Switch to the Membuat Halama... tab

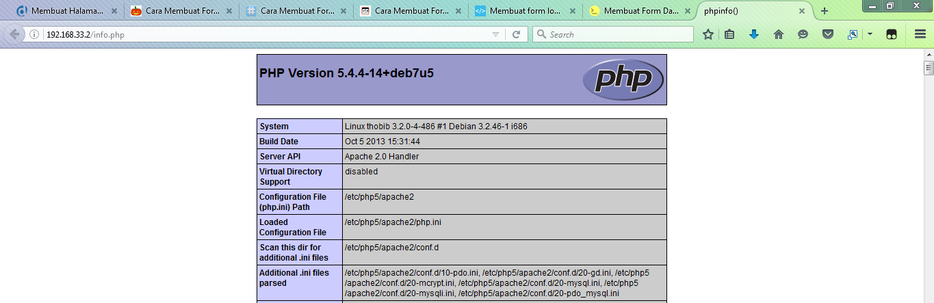pos(66,11)
